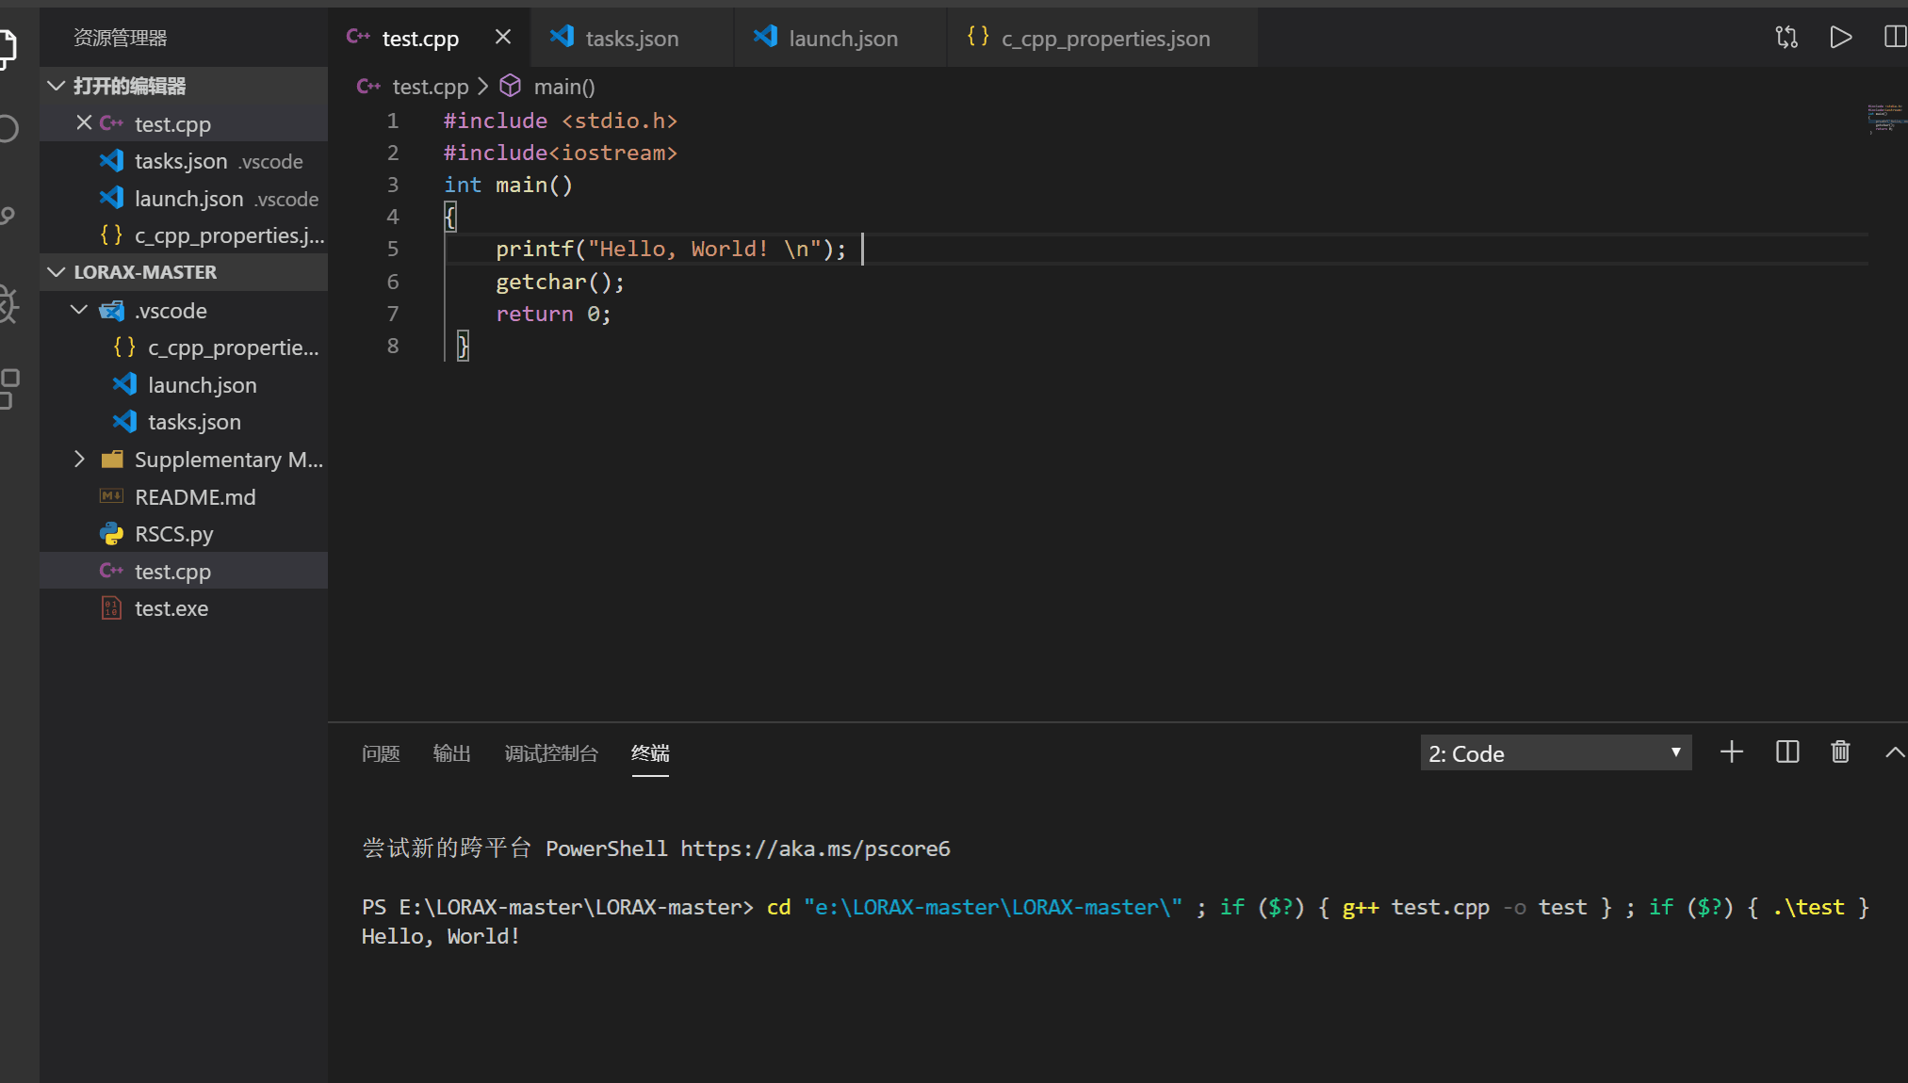Open README.md from the explorer
This screenshot has width=1908, height=1083.
point(194,497)
